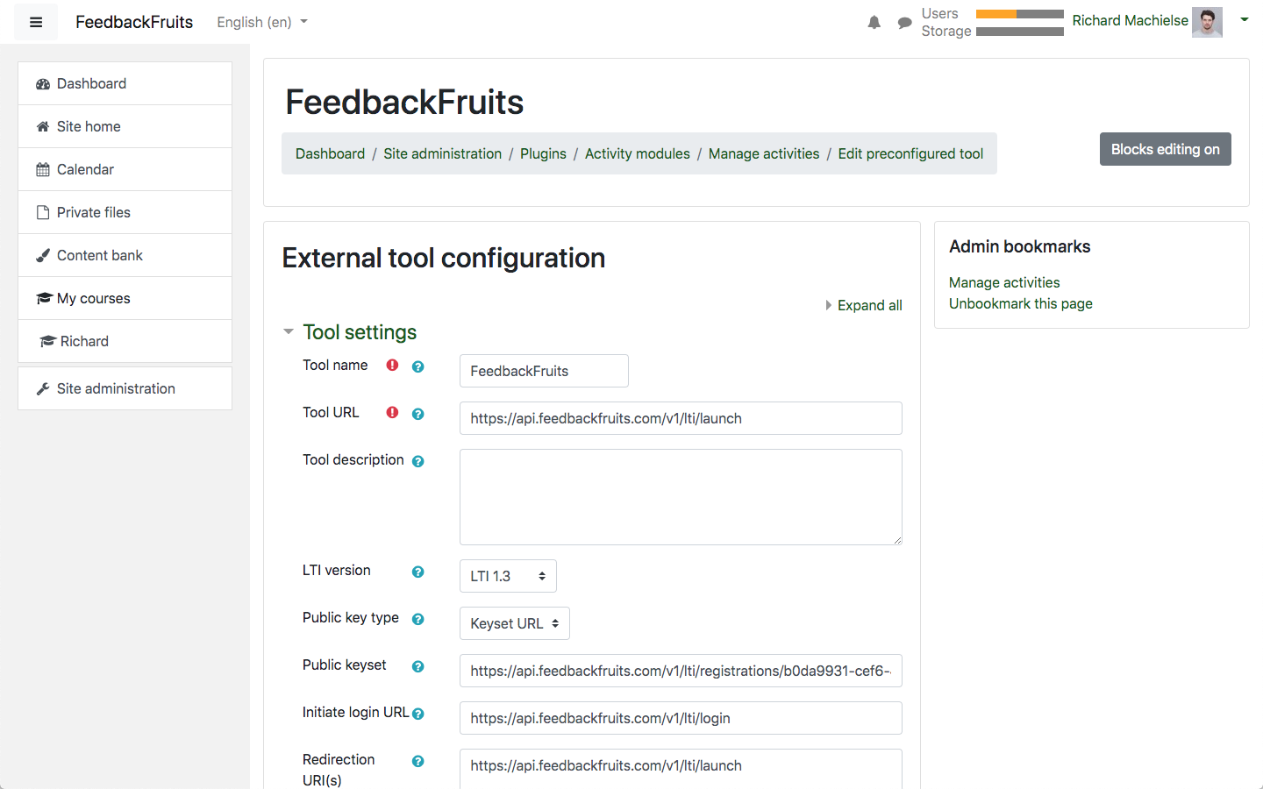Click the My courses graduation cap icon
Image resolution: width=1263 pixels, height=789 pixels.
pos(44,299)
